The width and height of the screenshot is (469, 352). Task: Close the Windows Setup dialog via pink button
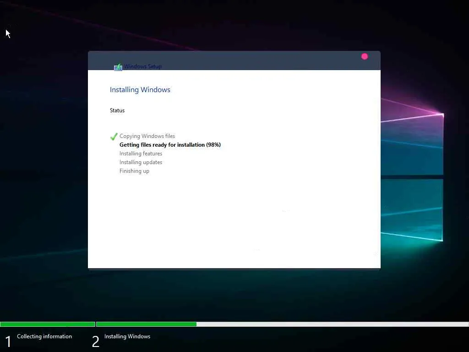pyautogui.click(x=364, y=56)
